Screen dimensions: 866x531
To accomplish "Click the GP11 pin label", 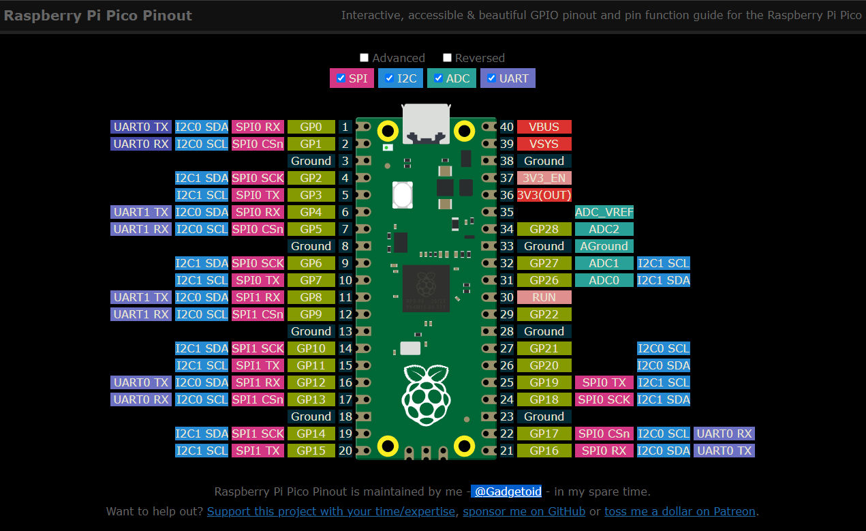I will tap(311, 365).
